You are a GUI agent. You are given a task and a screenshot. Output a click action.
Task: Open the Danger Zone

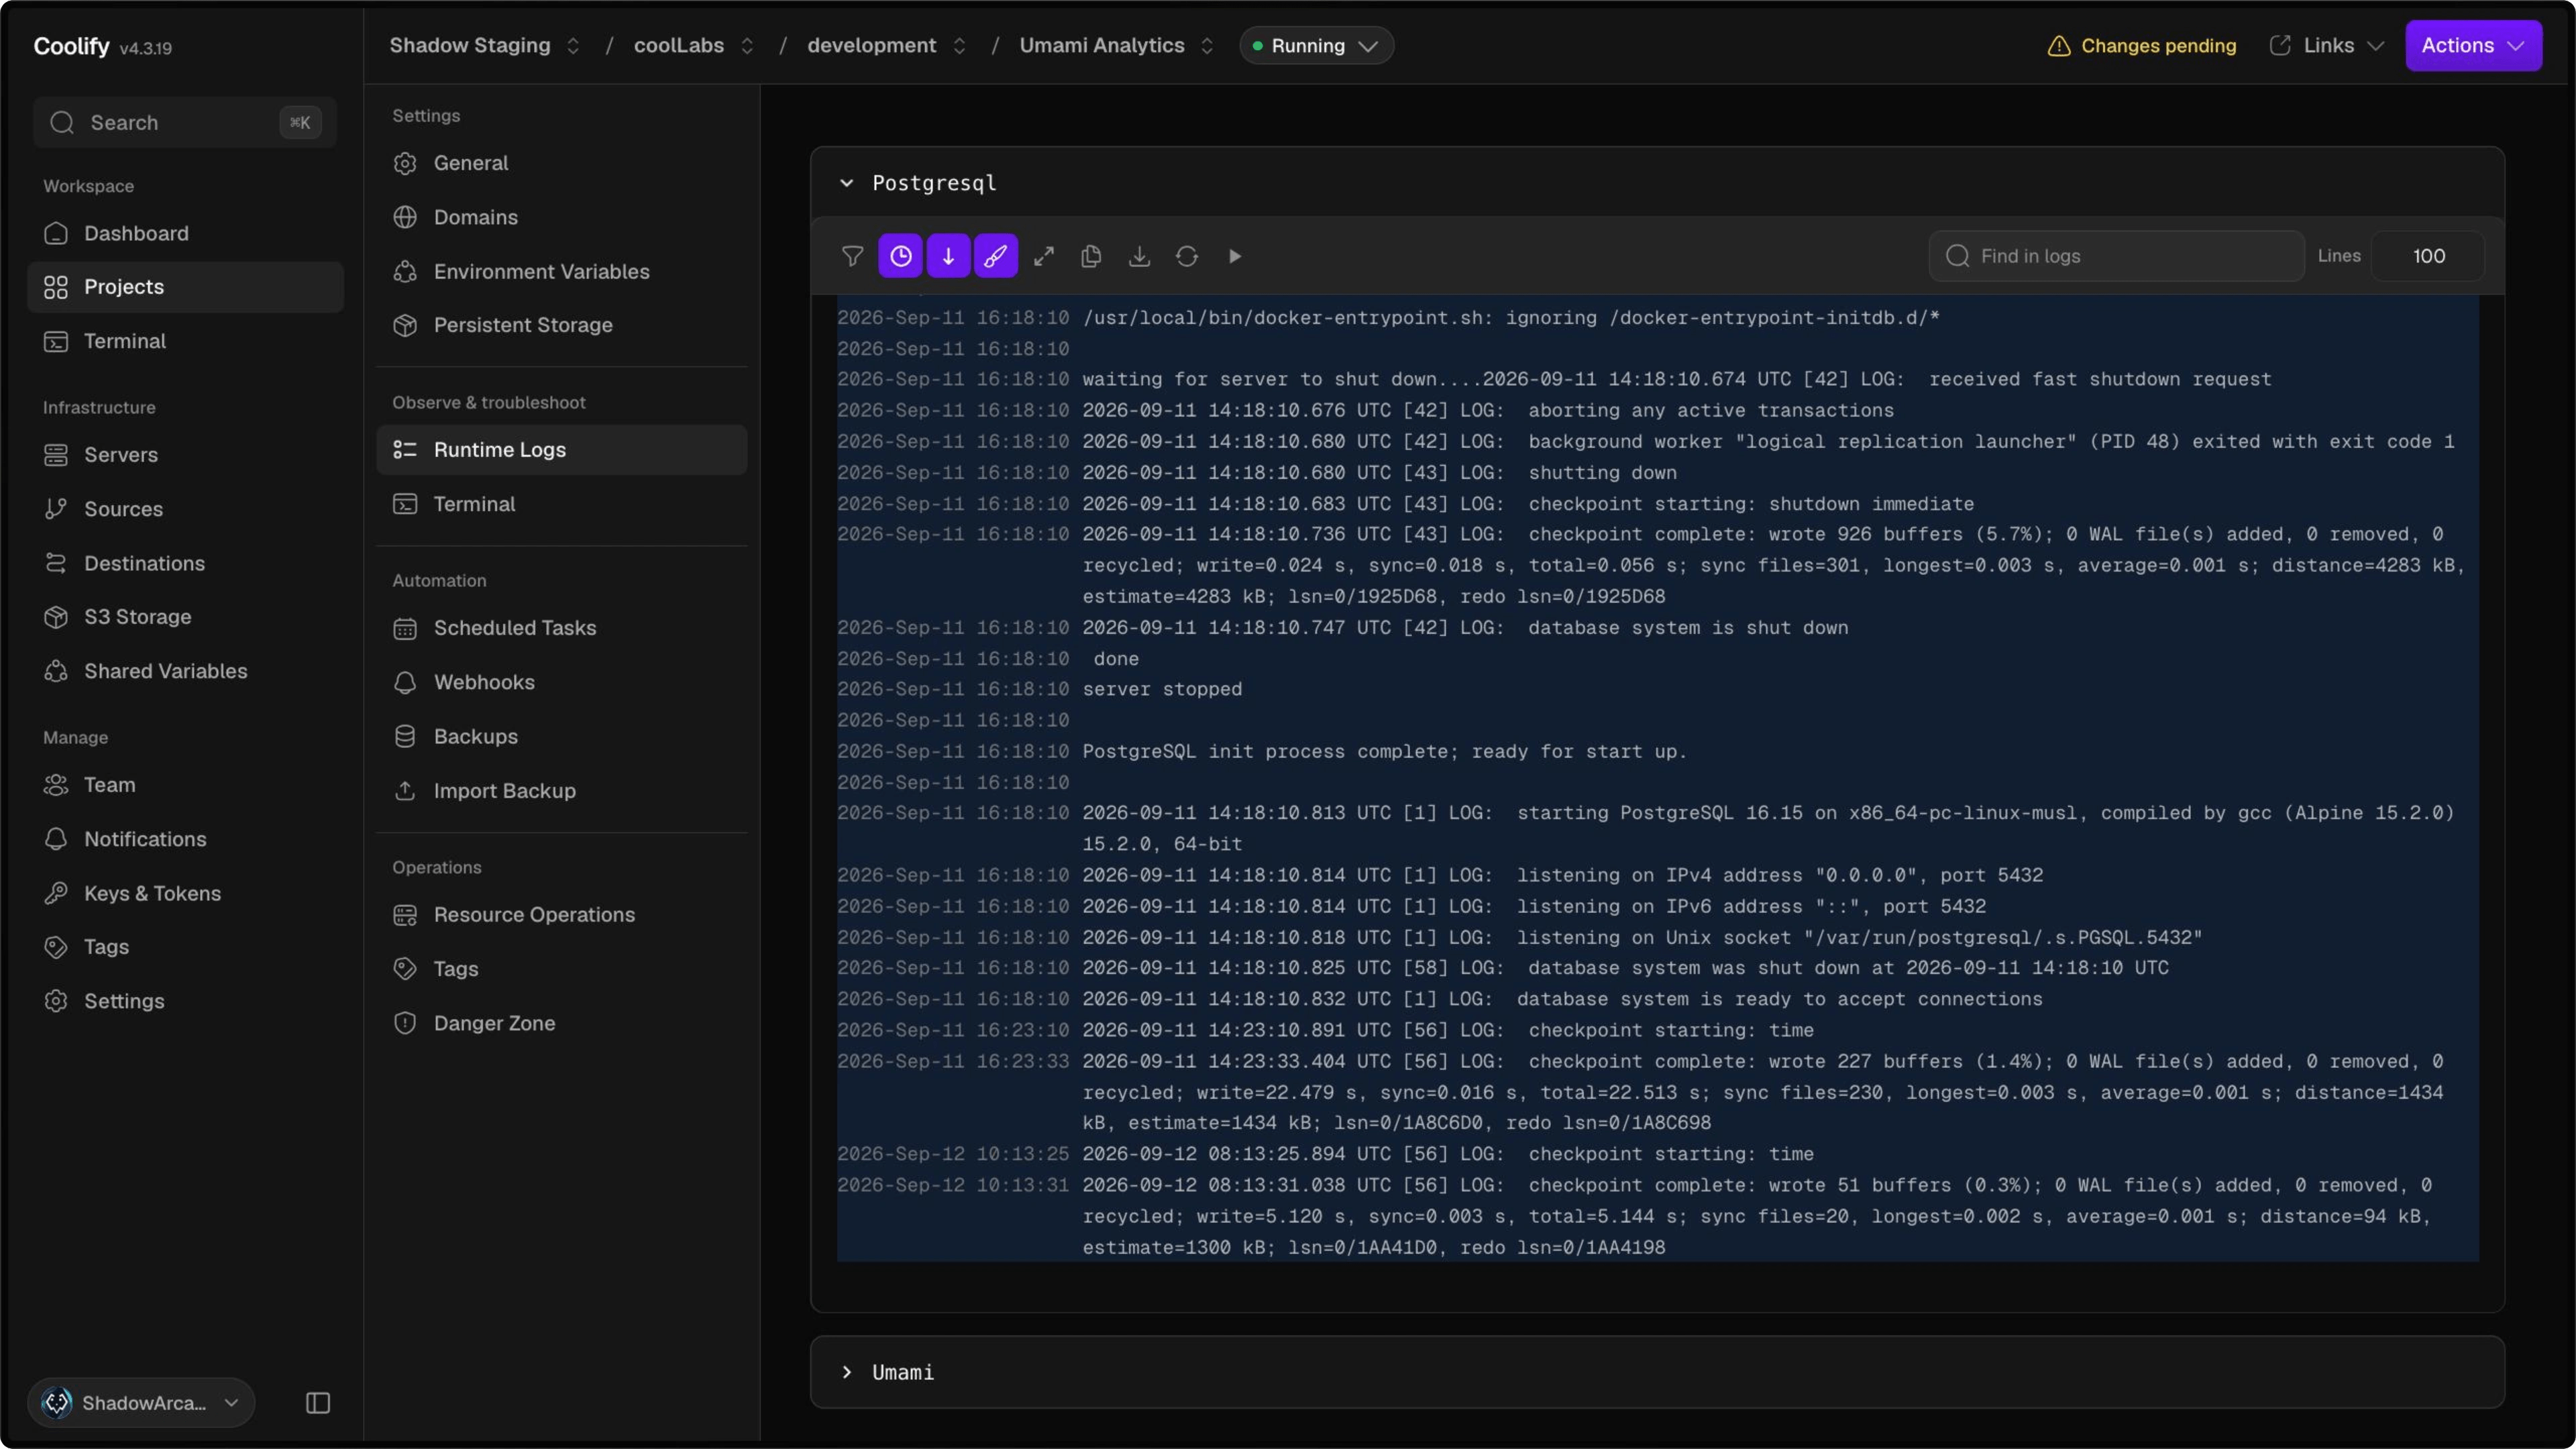click(562, 1023)
